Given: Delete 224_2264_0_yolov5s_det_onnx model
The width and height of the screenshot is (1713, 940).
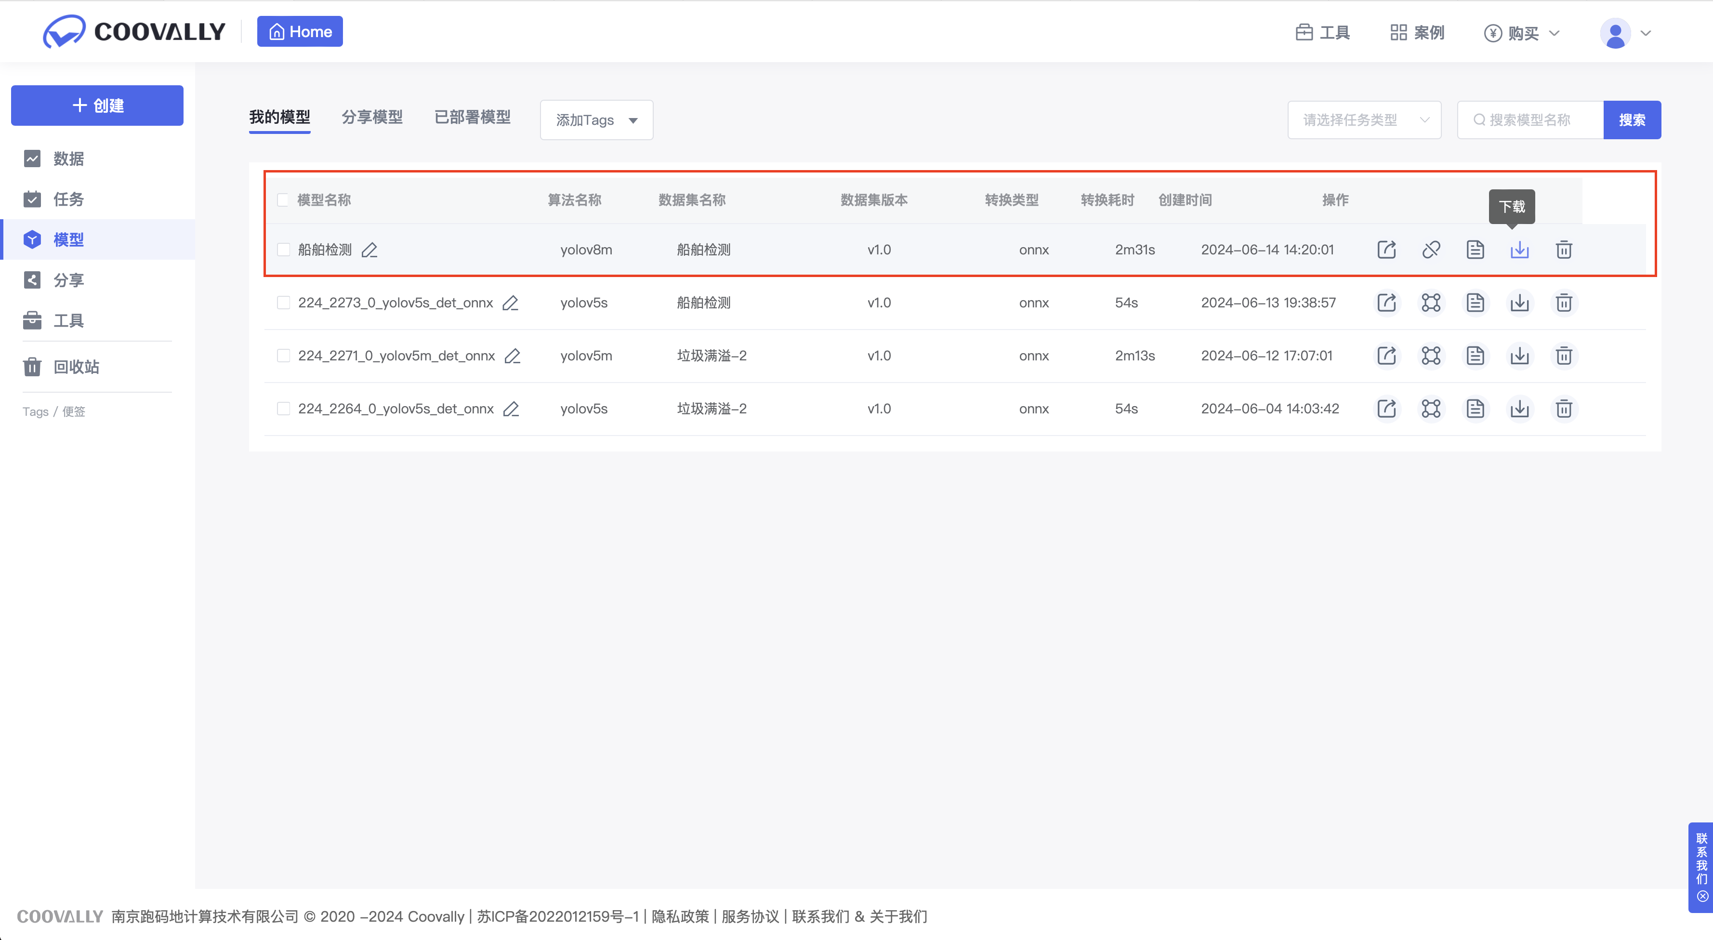Looking at the screenshot, I should pyautogui.click(x=1564, y=409).
